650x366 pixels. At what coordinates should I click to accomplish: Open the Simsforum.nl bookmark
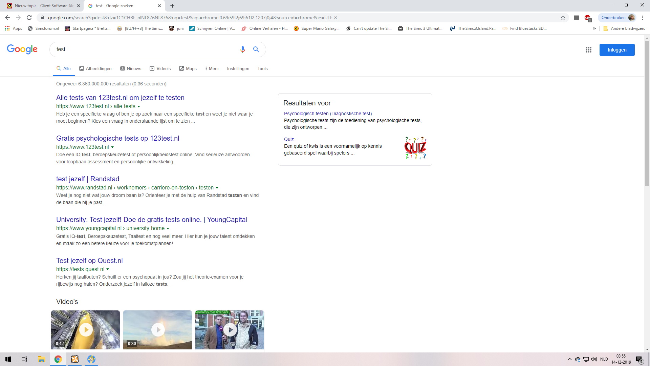point(43,28)
